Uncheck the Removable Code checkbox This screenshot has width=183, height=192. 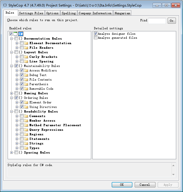(x=22, y=89)
